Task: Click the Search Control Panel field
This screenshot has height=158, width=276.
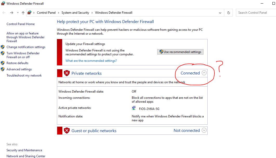Action: pos(256,13)
